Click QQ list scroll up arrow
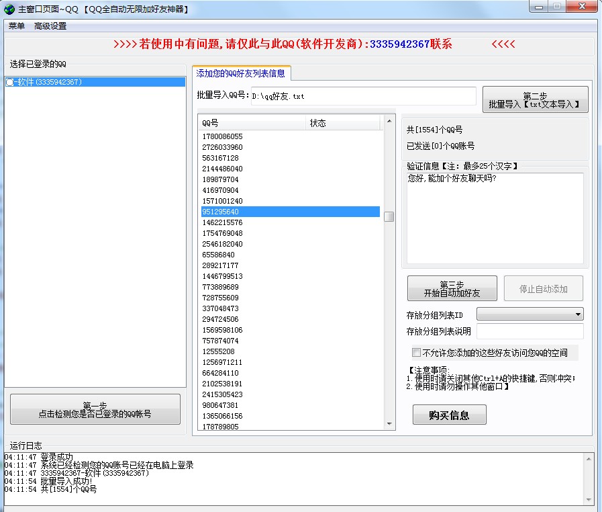This screenshot has height=512, width=602. [x=389, y=121]
